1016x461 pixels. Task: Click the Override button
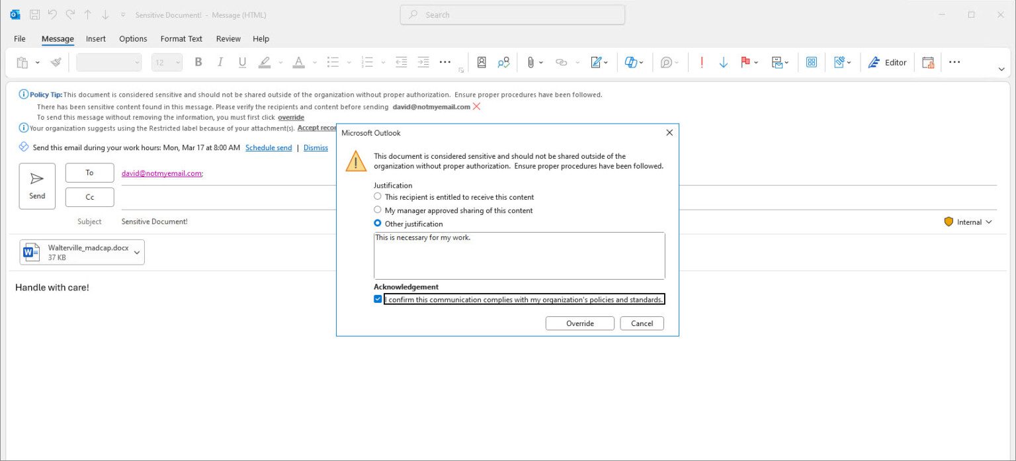[579, 323]
